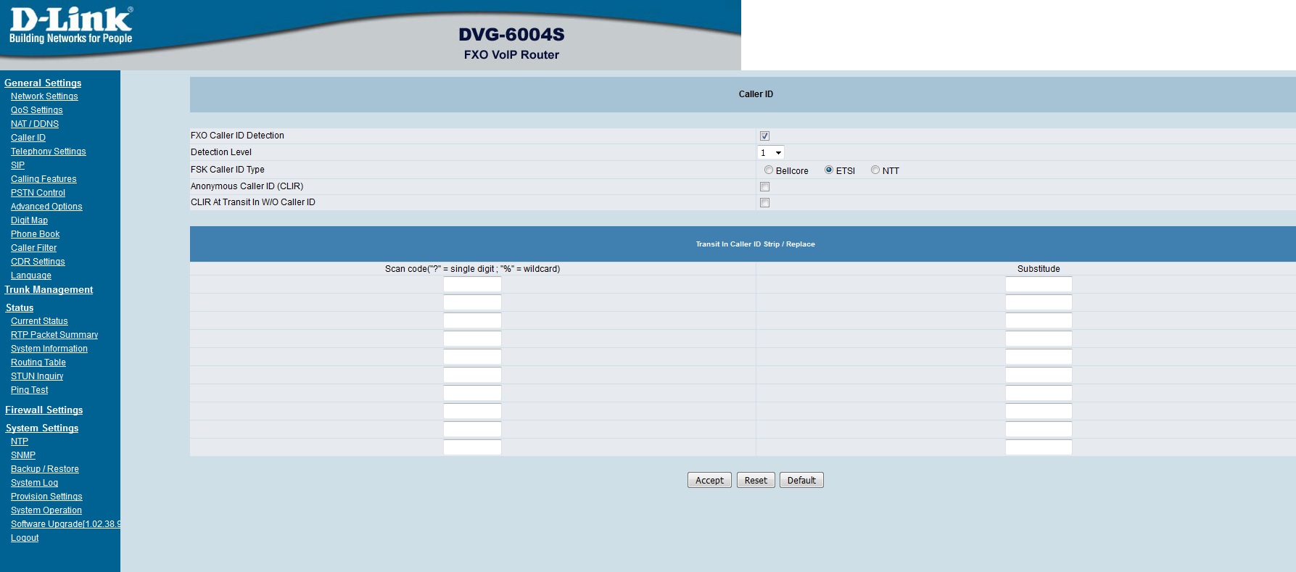
Task: Open NTP settings link
Action: pos(20,442)
